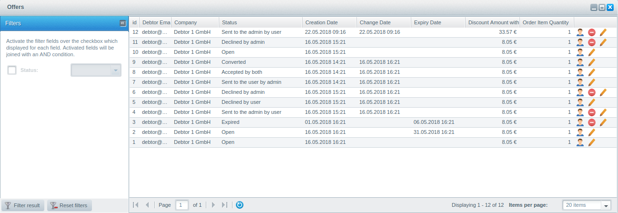This screenshot has height=213, width=618.
Task: Collapse the Filters panel
Action: (122, 23)
